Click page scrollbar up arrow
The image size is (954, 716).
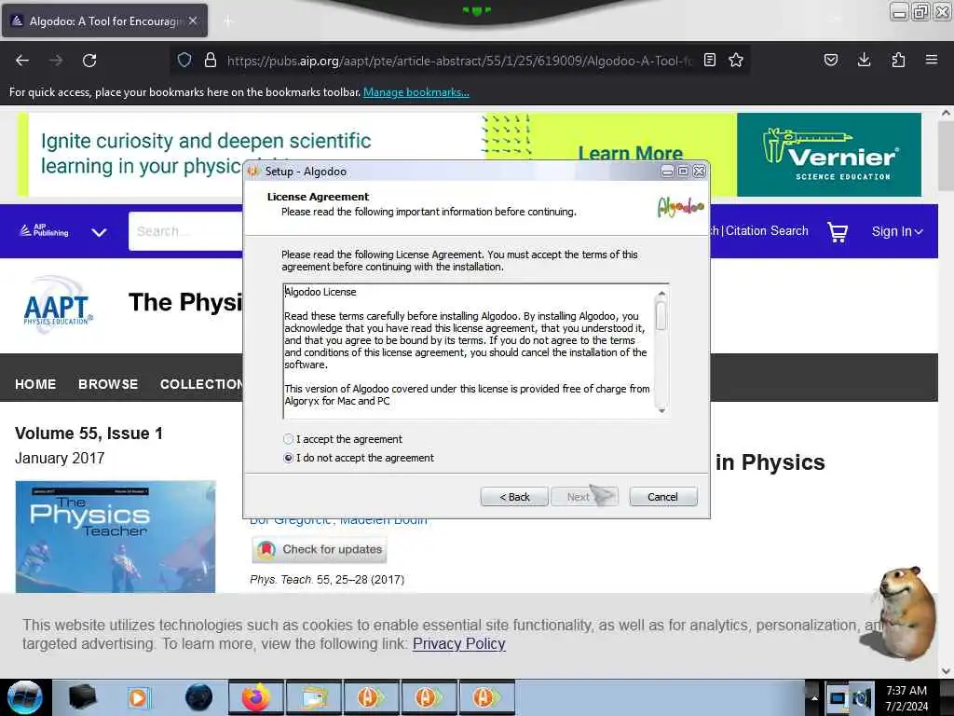coord(946,113)
